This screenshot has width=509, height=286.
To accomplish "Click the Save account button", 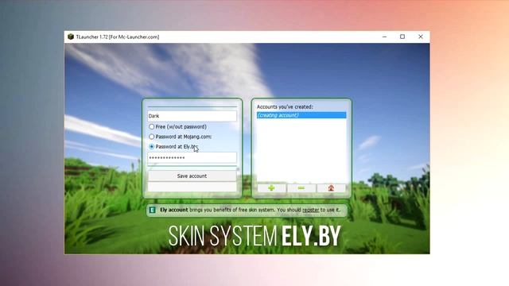I will 192,176.
